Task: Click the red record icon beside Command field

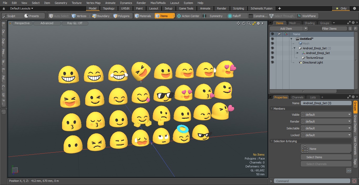Action: pyautogui.click(x=354, y=181)
